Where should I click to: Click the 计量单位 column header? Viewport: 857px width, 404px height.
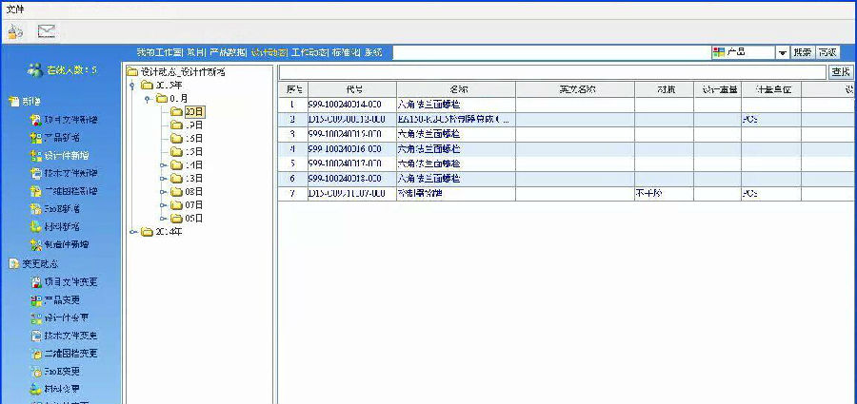tap(771, 89)
